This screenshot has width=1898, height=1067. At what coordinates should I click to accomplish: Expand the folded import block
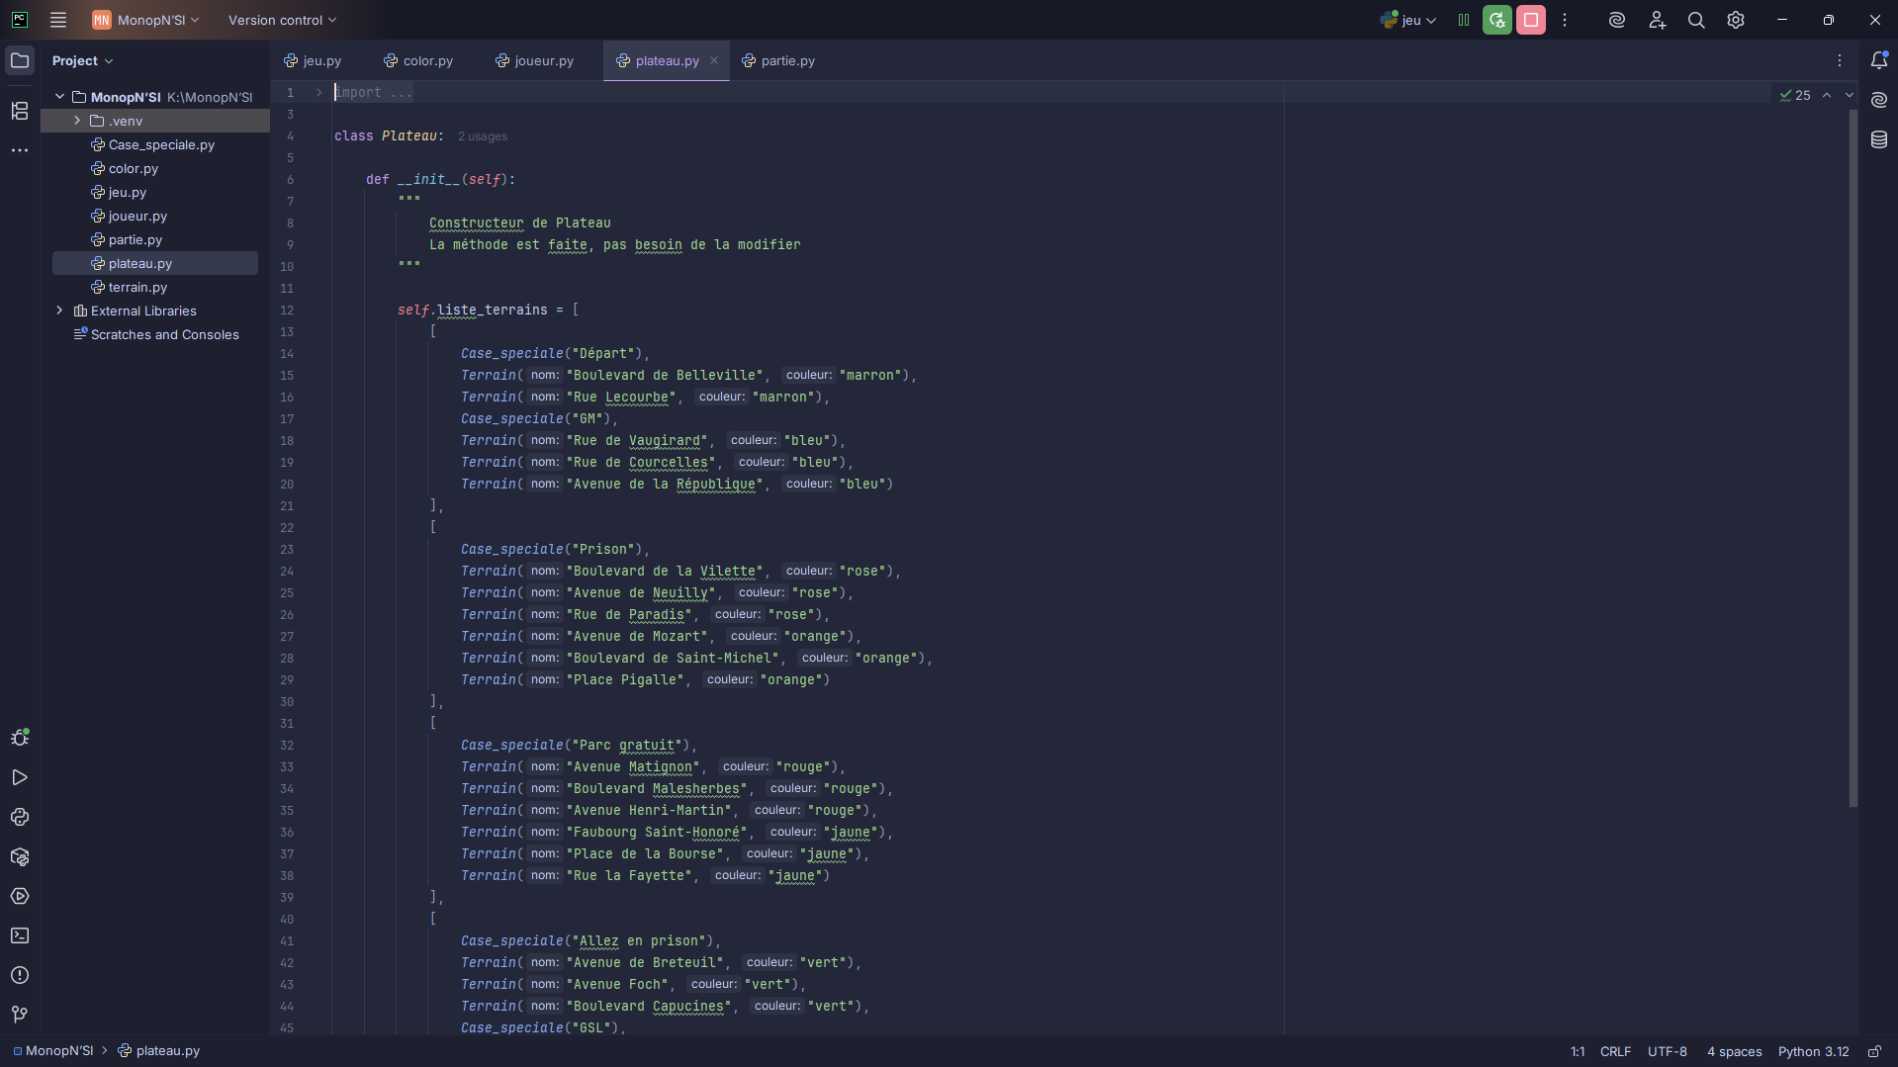pyautogui.click(x=318, y=93)
